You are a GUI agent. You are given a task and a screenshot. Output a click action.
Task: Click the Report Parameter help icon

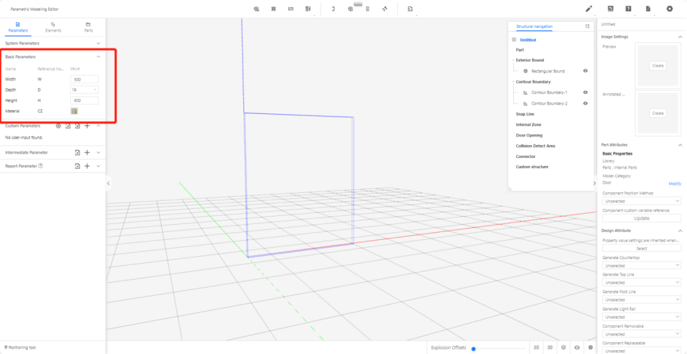point(41,166)
